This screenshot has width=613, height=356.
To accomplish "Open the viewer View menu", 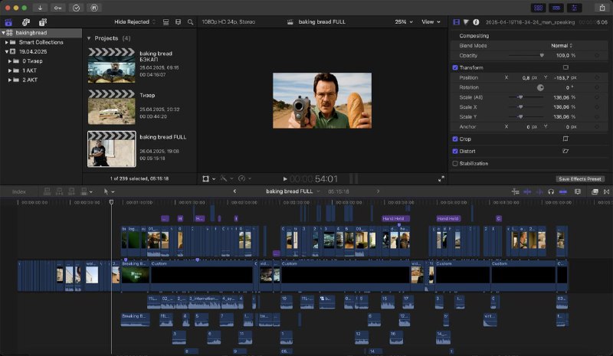I will pos(431,22).
